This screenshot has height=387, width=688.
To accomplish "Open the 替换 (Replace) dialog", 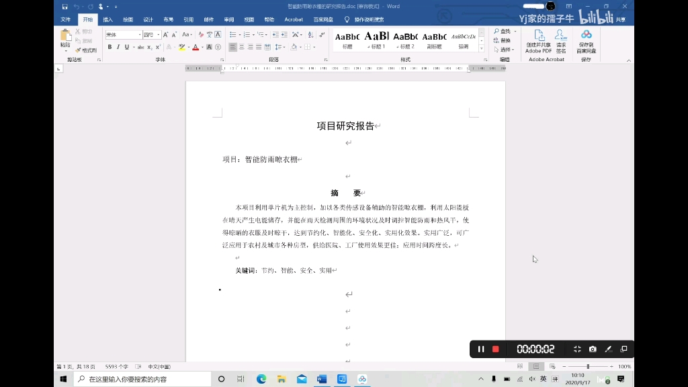I will click(502, 40).
